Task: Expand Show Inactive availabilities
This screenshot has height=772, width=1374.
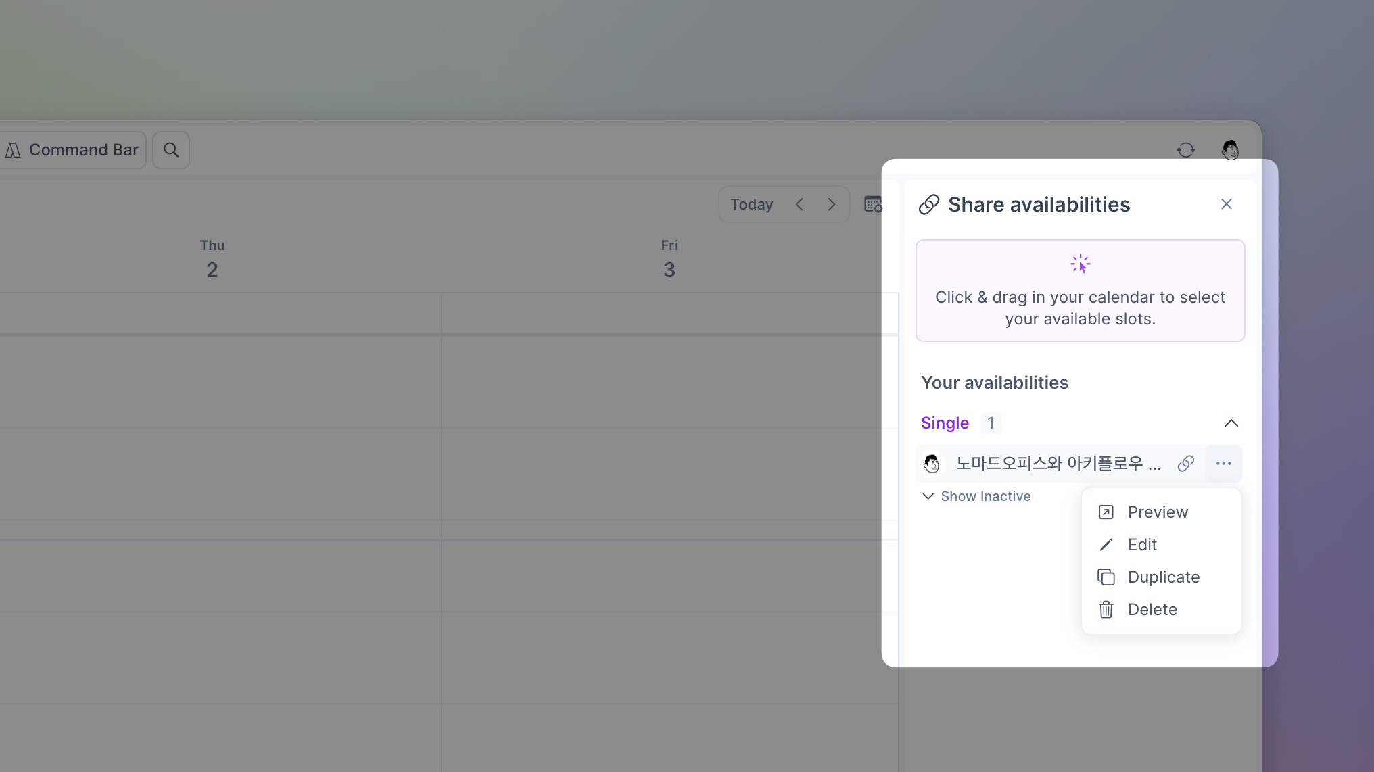Action: pos(976,496)
